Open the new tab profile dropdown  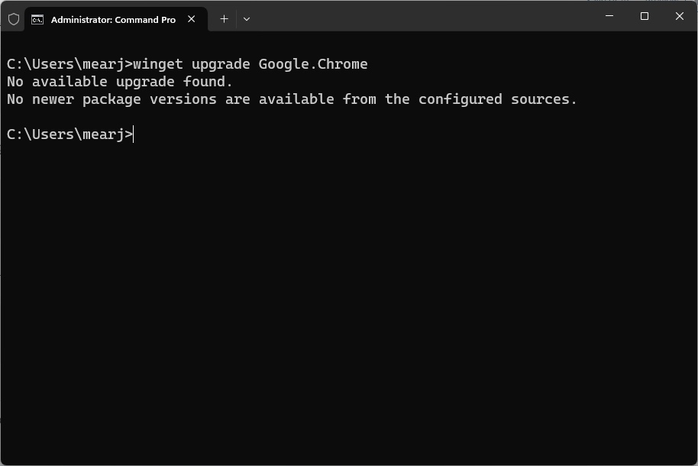[x=246, y=19]
